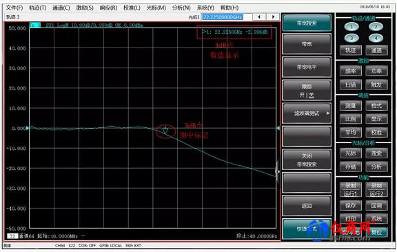The height and width of the screenshot is (252, 397).
Task: Click reference level arrow at 0.000
Action: 28,128
